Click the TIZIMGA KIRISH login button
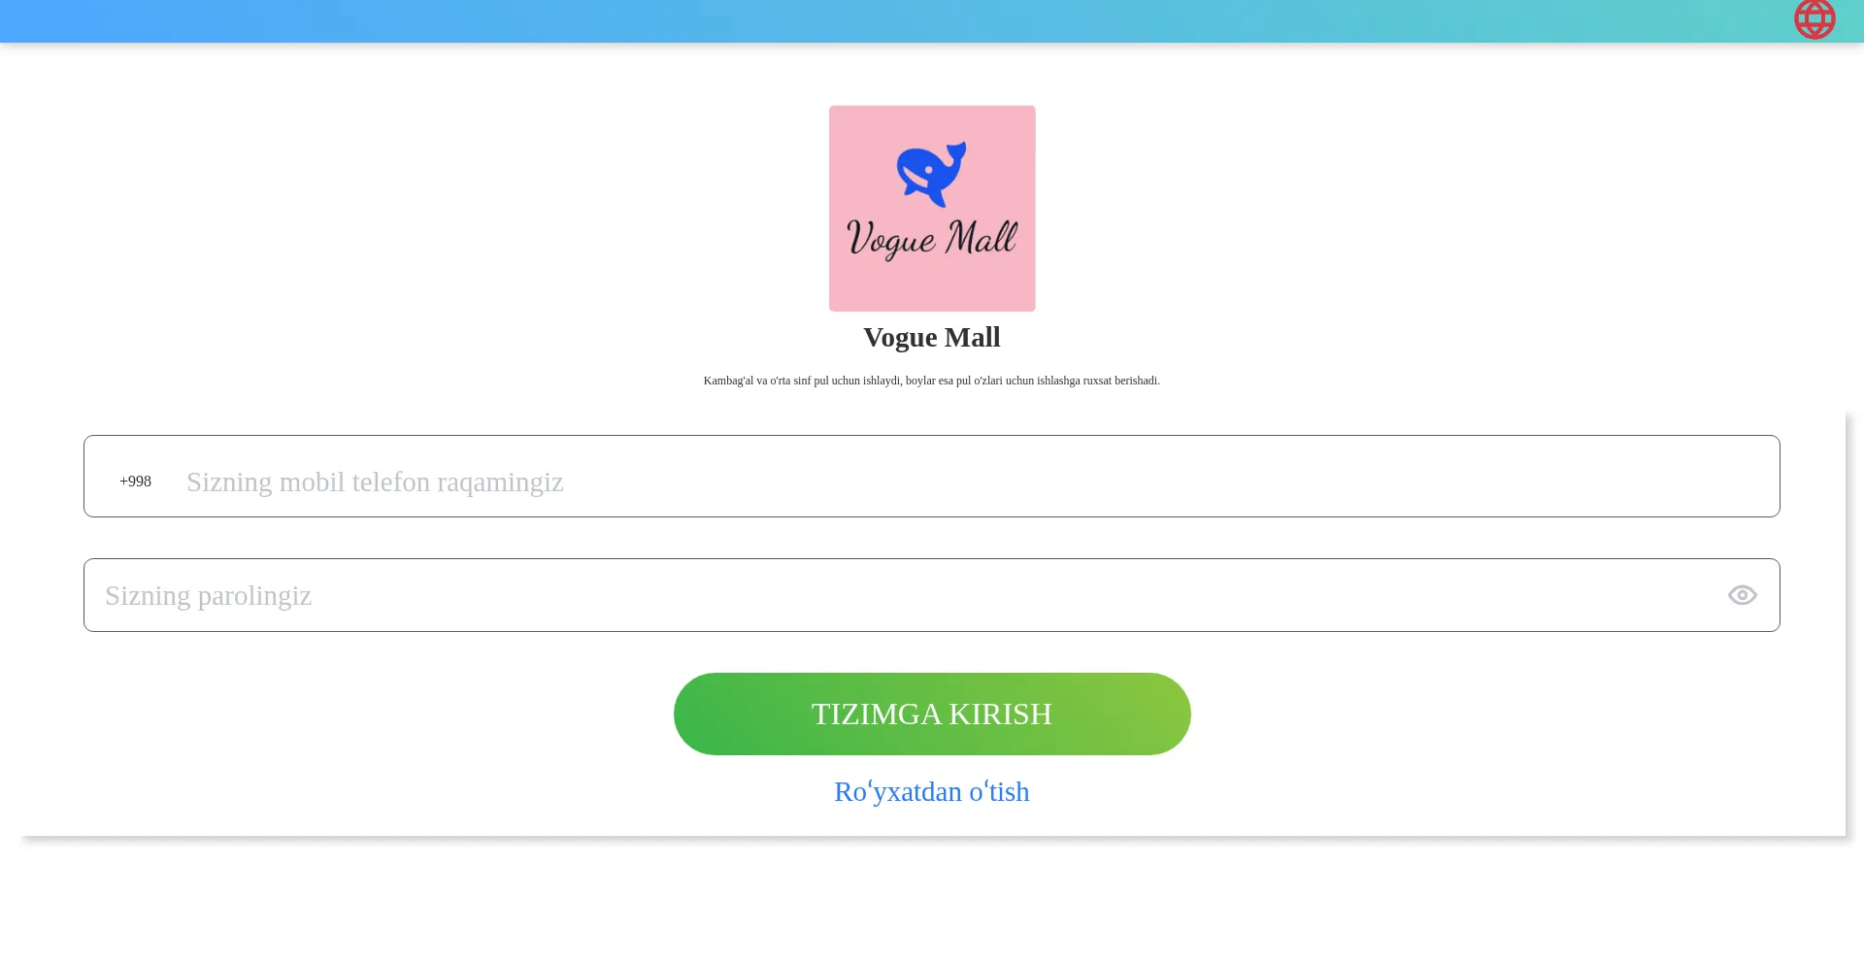Screen dimensions: 1864x964 pyautogui.click(x=932, y=715)
